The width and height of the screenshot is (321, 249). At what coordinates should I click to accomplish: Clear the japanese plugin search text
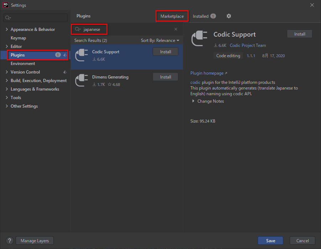coord(176,29)
